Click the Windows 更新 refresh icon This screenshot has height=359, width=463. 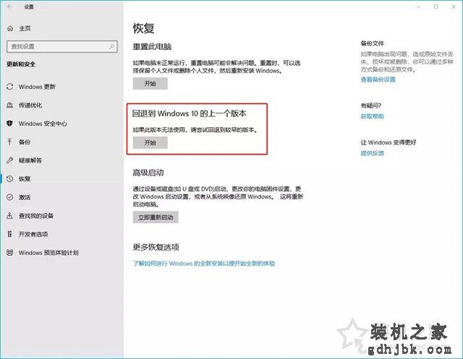tap(9, 87)
